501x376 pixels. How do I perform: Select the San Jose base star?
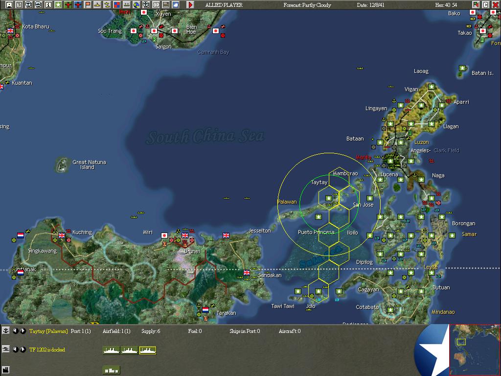click(x=370, y=198)
